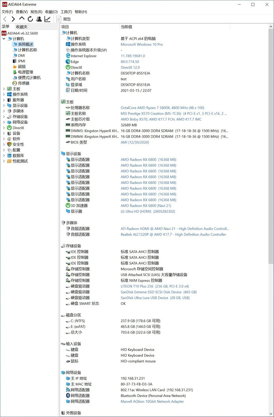The image size is (274, 417).
Task: Switch to the 收藏夹 tab
Action: point(21,26)
